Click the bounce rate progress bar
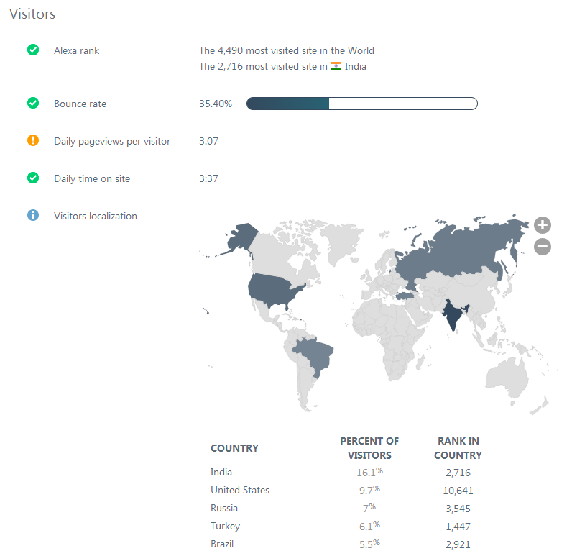Screen dimensions: 572x556 pos(361,104)
